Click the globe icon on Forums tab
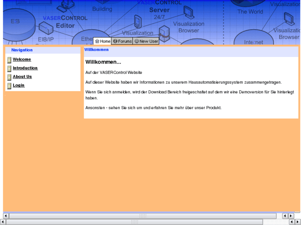Image resolution: width=301 pixels, height=225 pixels. point(115,41)
